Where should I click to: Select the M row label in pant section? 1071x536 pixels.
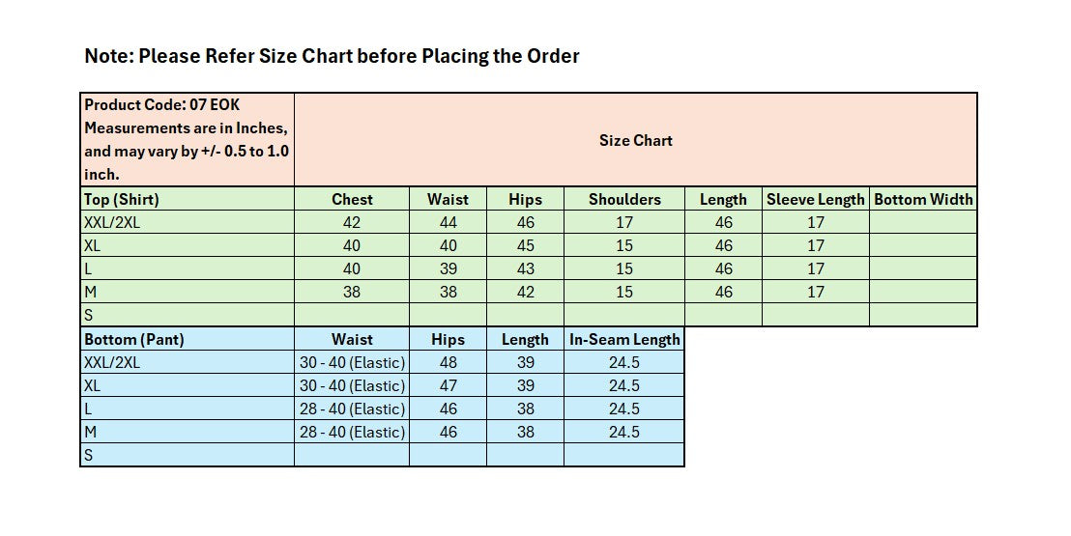(x=90, y=432)
